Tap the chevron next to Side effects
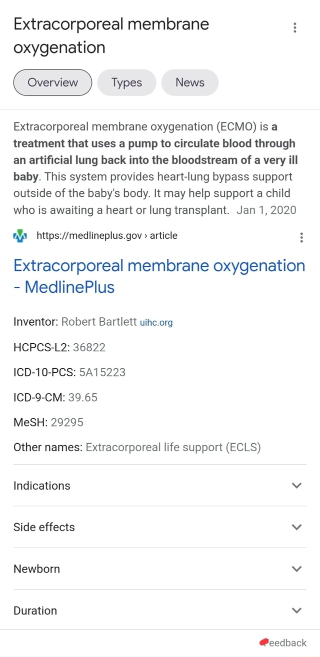Screen dimensions: 320x657 coord(296,527)
